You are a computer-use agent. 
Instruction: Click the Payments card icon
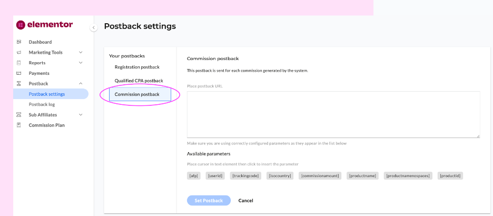coord(19,73)
